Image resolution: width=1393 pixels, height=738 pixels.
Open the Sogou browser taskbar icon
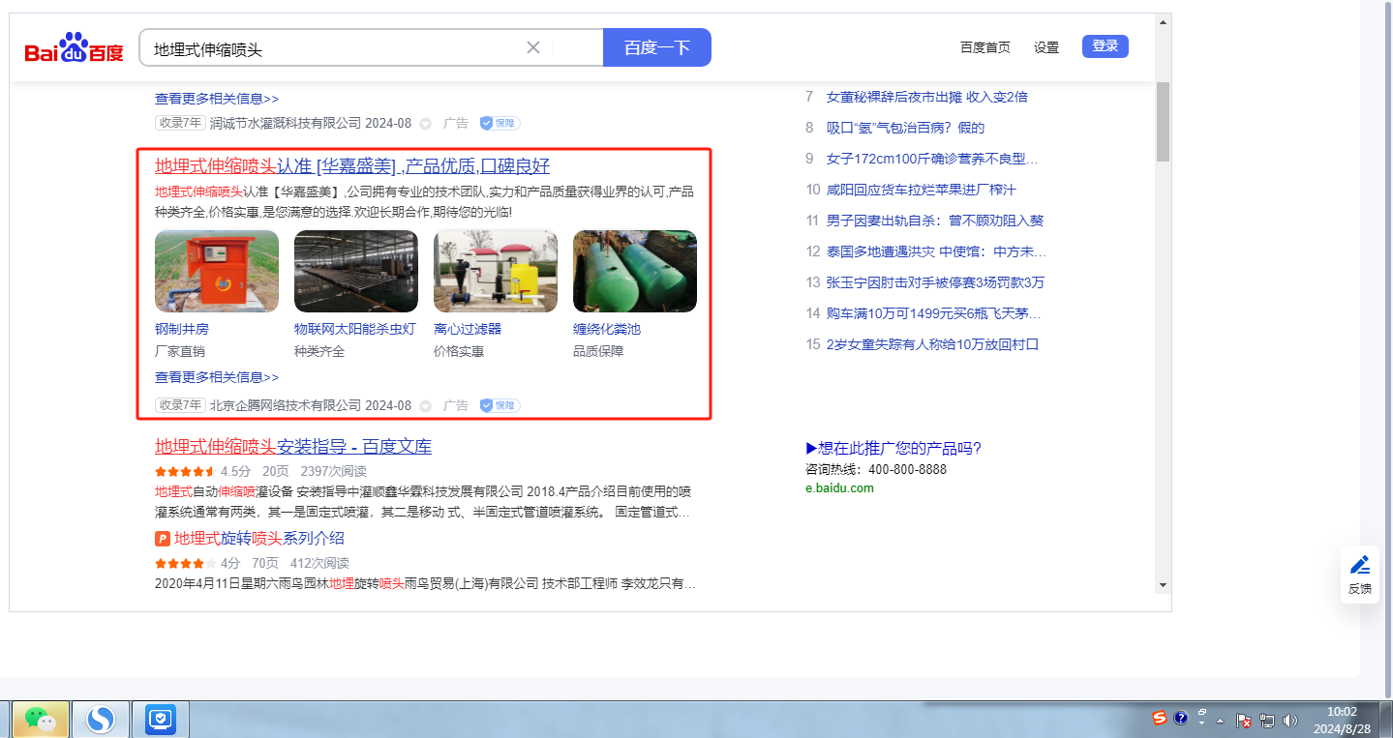(101, 720)
